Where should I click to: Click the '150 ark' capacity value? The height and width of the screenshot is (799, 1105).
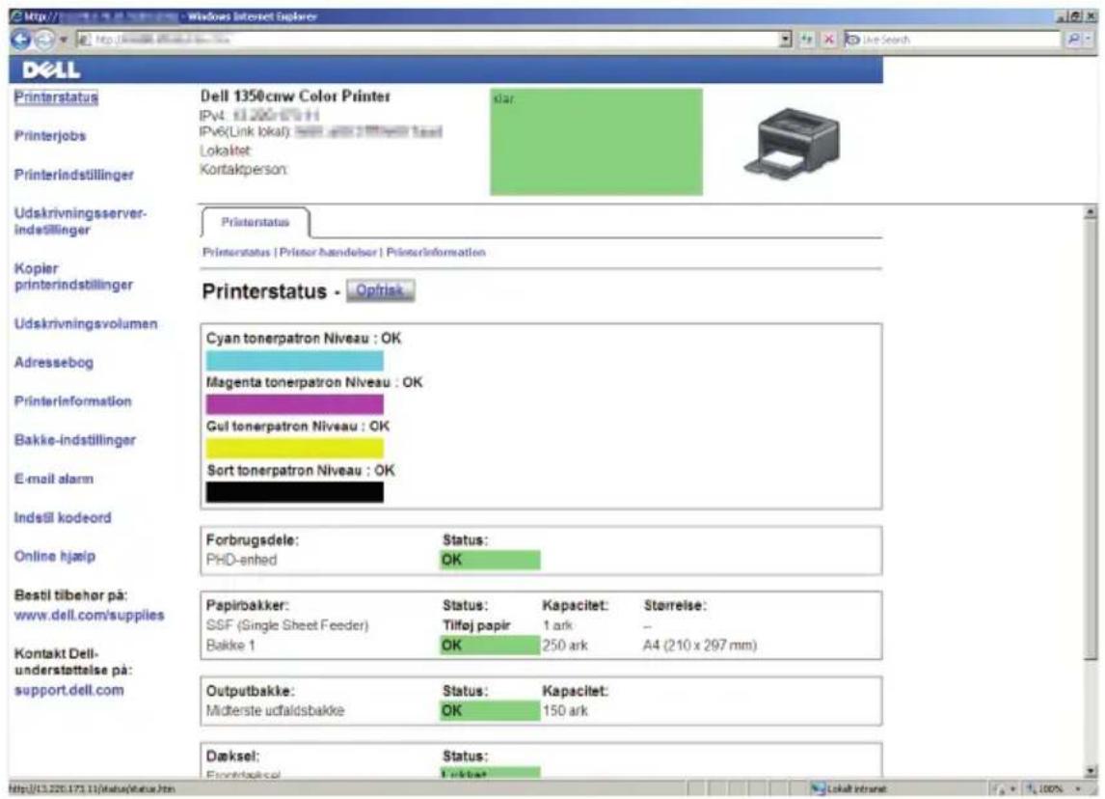pyautogui.click(x=565, y=711)
